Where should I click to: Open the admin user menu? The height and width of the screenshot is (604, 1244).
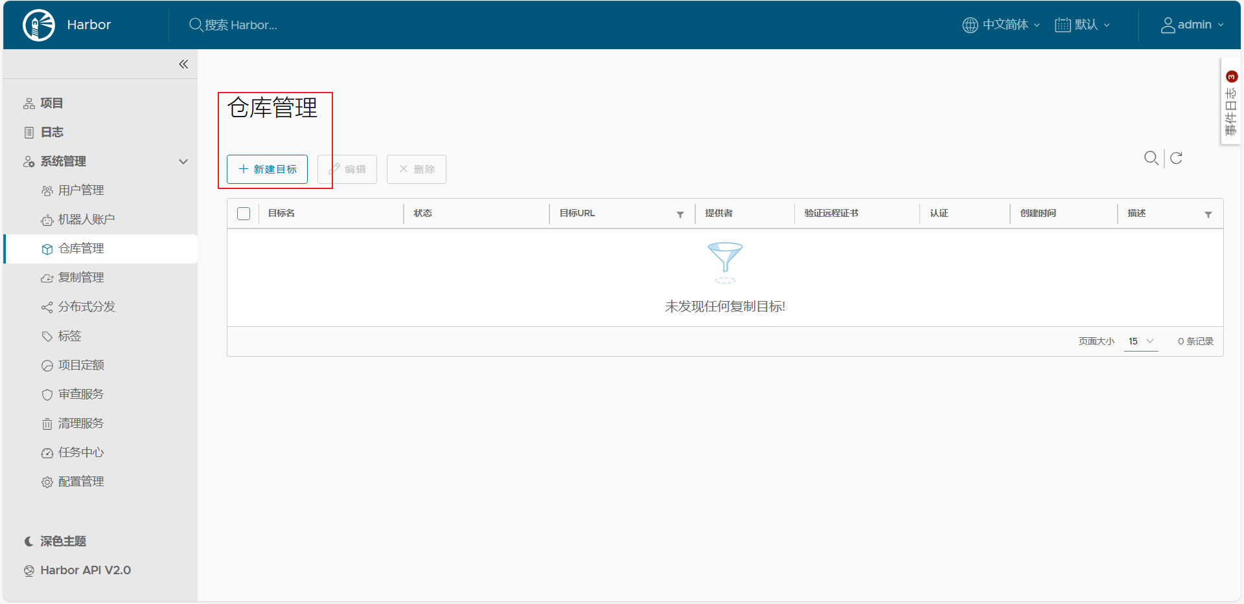point(1192,25)
